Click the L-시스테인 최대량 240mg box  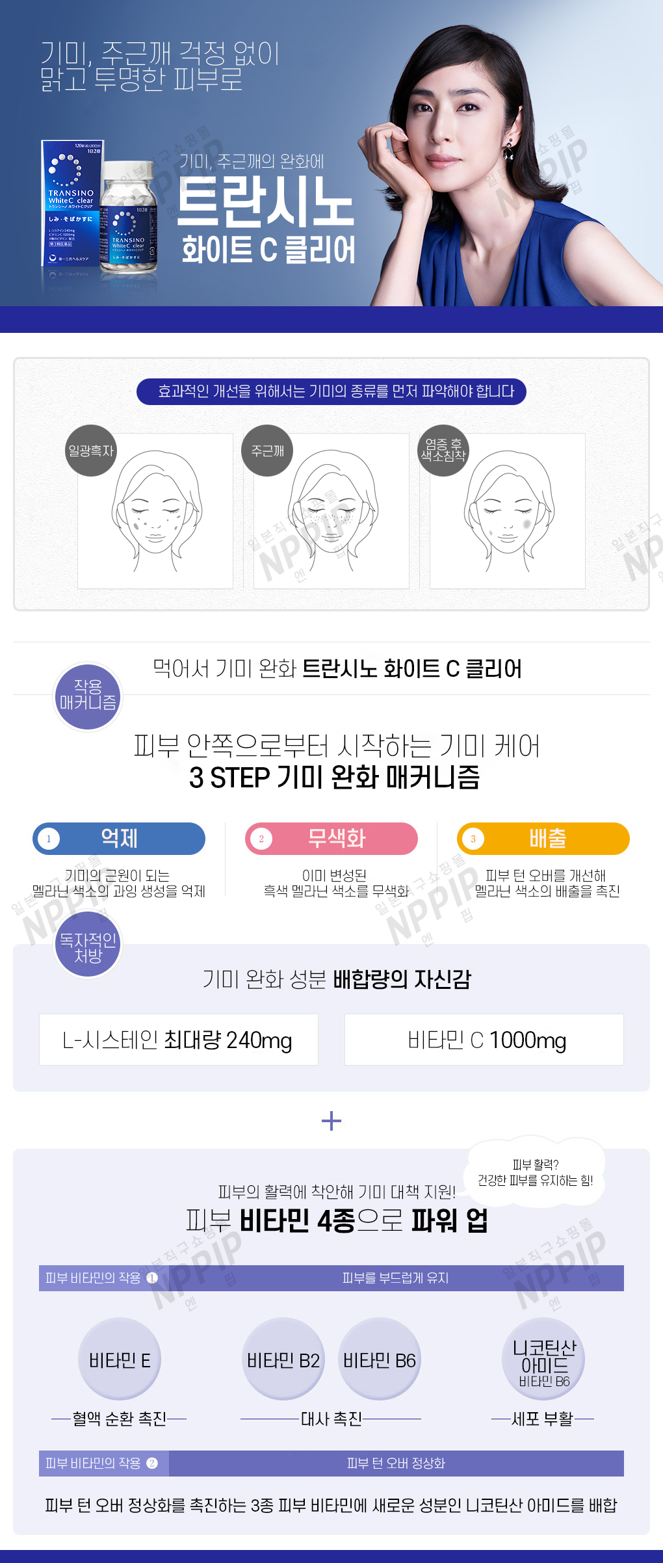click(x=179, y=1040)
